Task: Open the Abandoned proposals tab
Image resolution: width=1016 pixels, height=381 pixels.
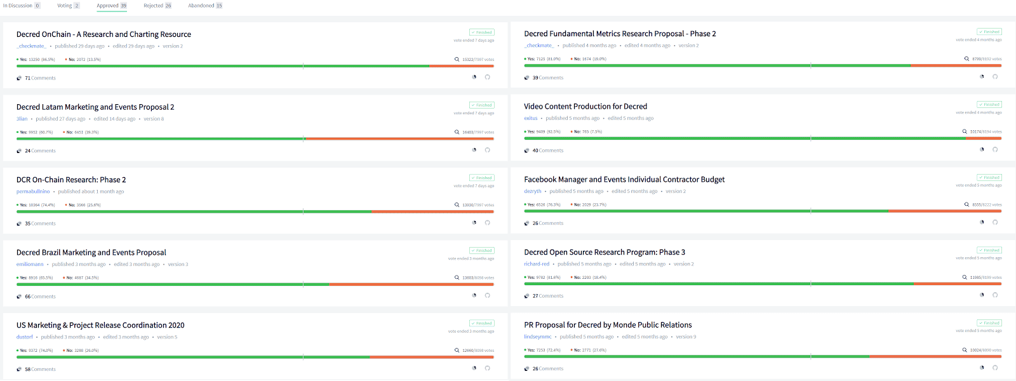Action: [x=204, y=6]
